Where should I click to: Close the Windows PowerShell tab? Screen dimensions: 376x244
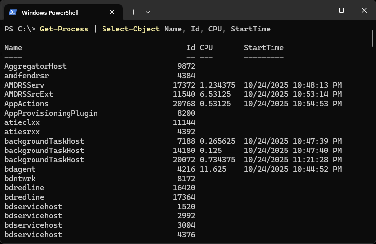[112, 12]
